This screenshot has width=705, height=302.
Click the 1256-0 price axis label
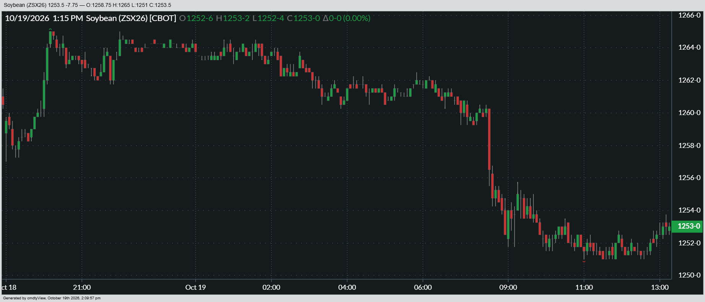pyautogui.click(x=689, y=178)
